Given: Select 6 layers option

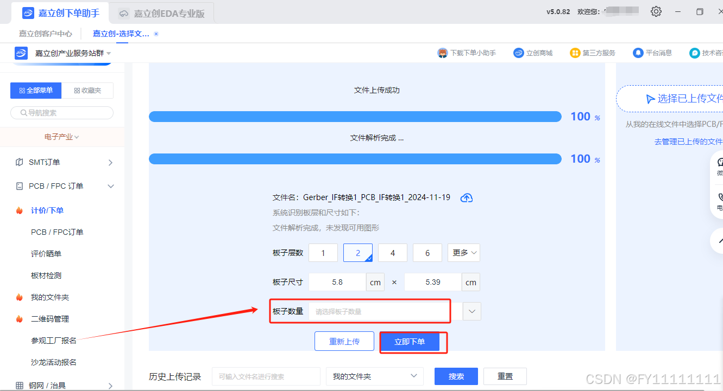Looking at the screenshot, I should point(427,253).
